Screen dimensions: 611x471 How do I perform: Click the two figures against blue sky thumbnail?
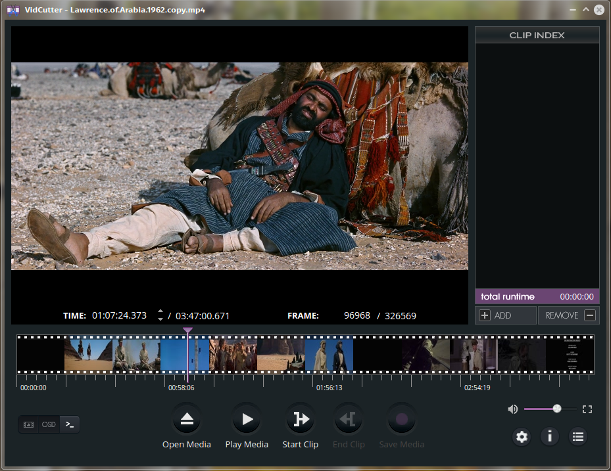pos(330,354)
